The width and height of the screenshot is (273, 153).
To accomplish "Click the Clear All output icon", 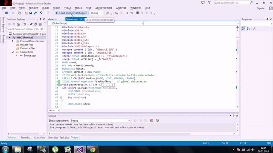I will coord(151,121).
